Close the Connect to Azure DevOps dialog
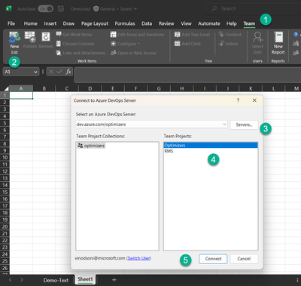Image resolution: width=301 pixels, height=286 pixels. point(254,100)
